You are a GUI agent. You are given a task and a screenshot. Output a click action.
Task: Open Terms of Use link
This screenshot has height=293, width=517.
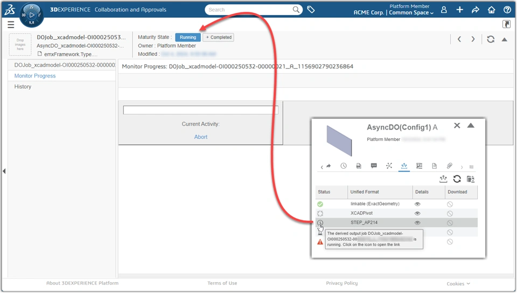click(222, 283)
